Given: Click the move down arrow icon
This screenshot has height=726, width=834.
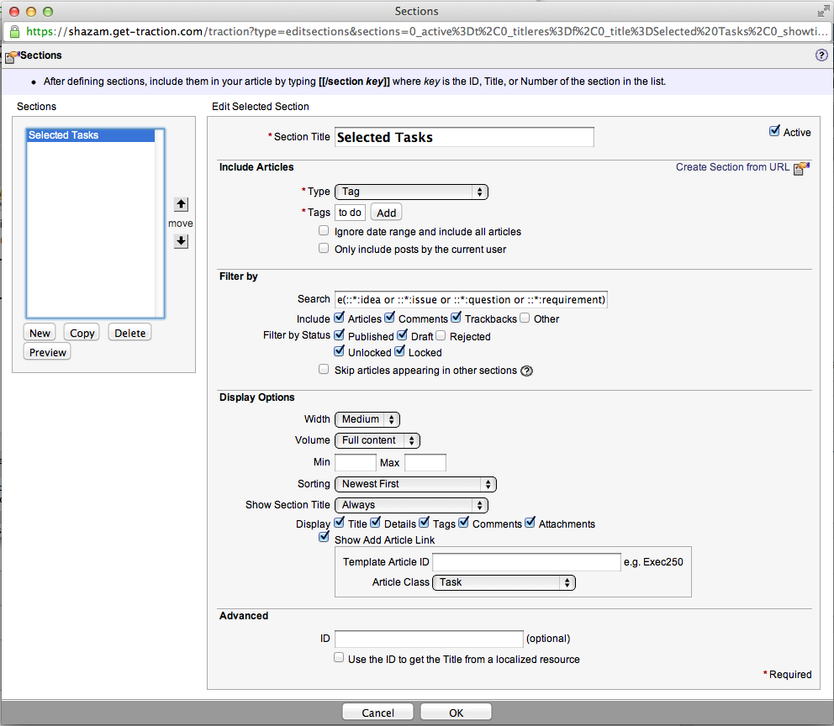Looking at the screenshot, I should (181, 241).
